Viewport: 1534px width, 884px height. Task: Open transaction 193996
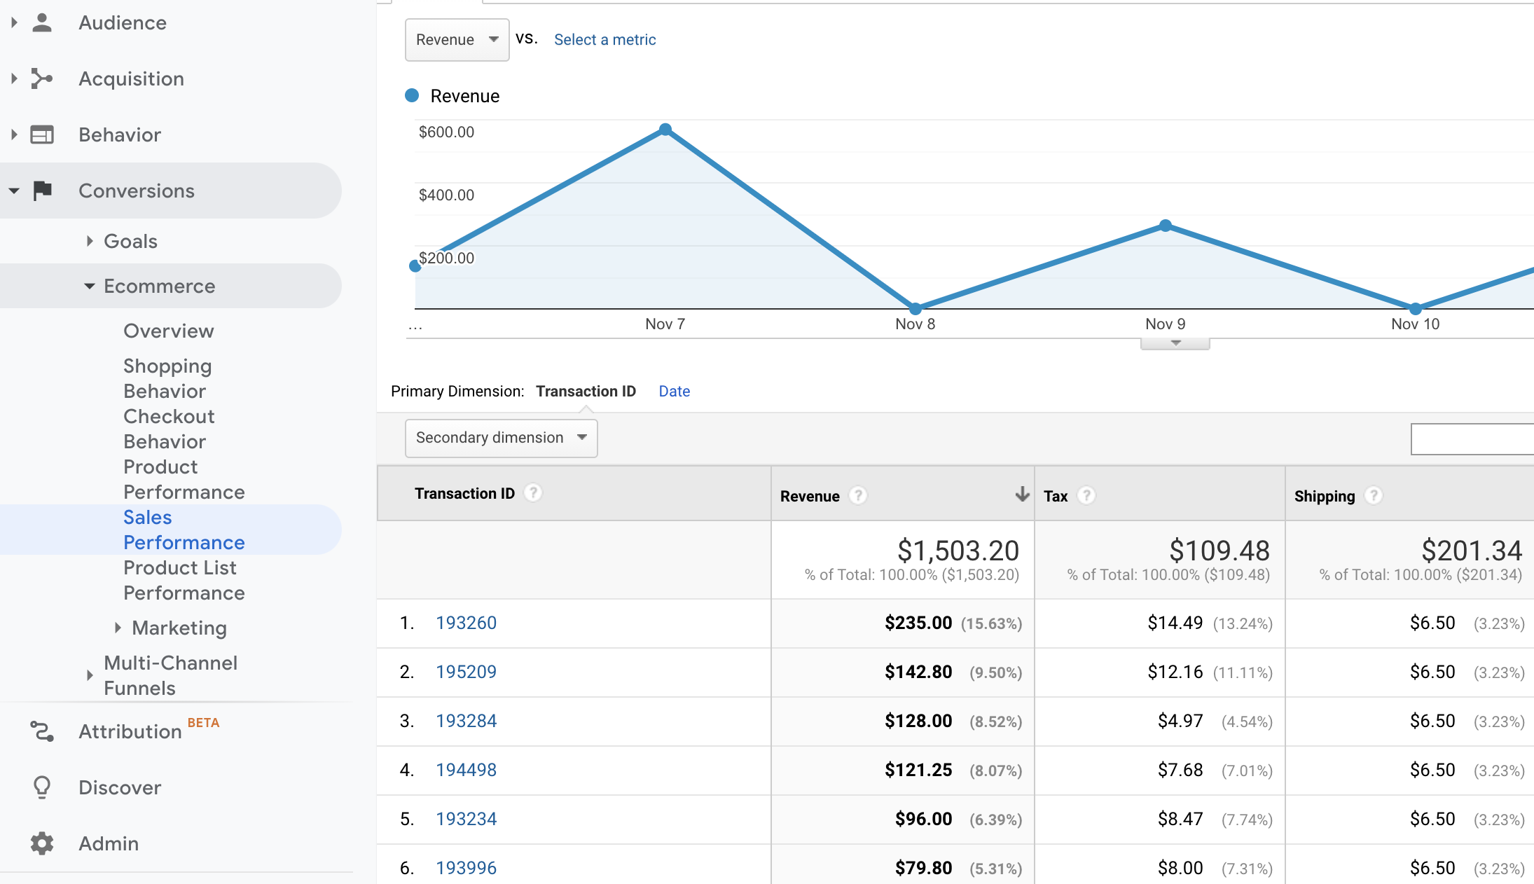click(x=466, y=868)
